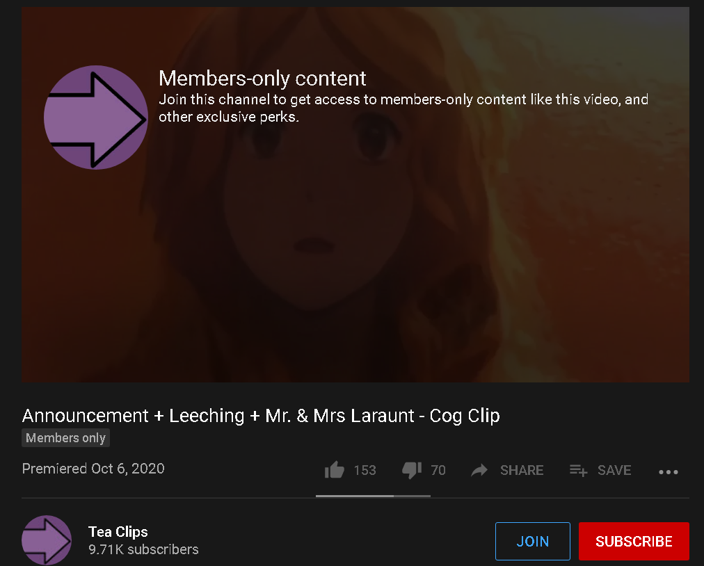Open the Tea Clips channel name link
This screenshot has height=566, width=704.
pyautogui.click(x=118, y=531)
